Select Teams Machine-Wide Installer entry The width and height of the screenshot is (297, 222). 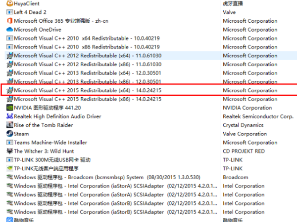click(x=50, y=143)
